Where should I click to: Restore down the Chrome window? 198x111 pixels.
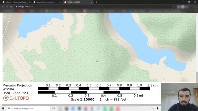(189, 2)
